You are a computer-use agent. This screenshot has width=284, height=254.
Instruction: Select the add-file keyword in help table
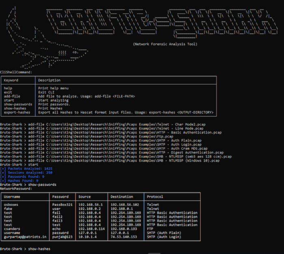tap(12, 96)
